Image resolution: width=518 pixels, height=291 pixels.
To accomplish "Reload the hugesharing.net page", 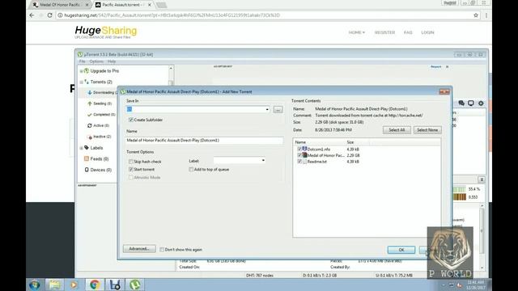I will tap(50, 15).
